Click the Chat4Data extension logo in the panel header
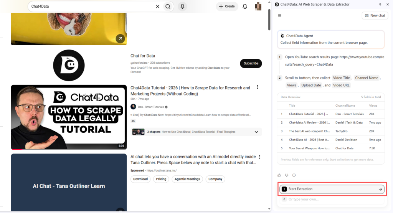 (x=277, y=5)
